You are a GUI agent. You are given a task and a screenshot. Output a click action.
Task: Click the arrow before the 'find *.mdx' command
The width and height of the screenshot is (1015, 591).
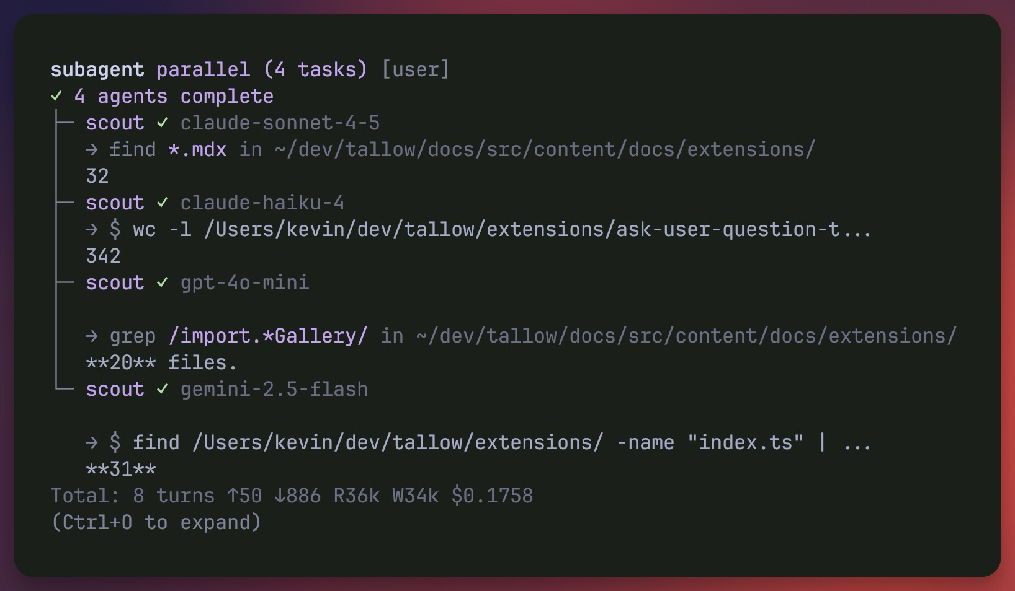92,149
